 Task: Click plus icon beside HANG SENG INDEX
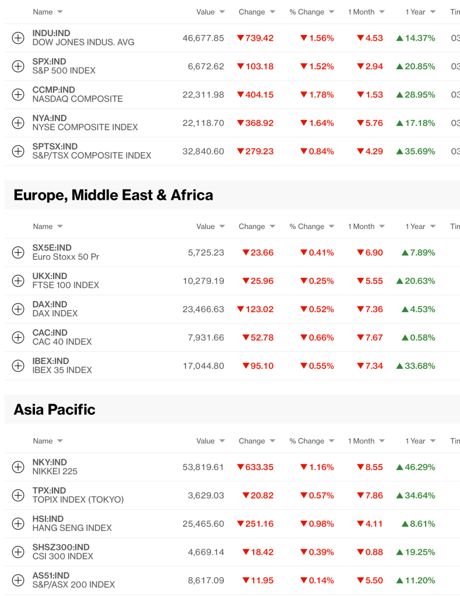[x=18, y=524]
